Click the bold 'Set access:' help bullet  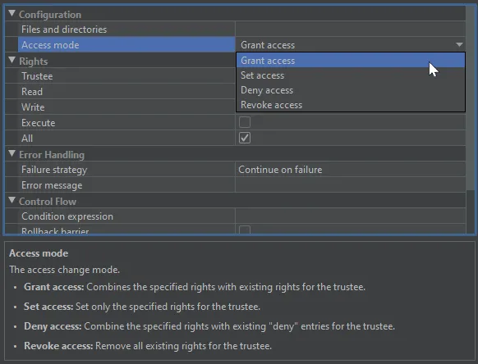pyautogui.click(x=48, y=307)
